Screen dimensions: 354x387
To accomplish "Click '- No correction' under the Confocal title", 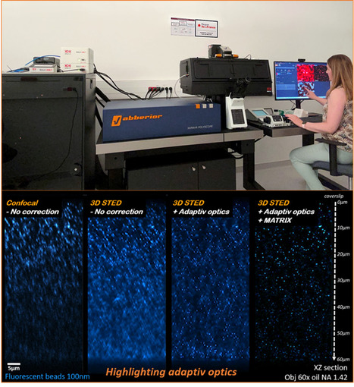I will 33,212.
